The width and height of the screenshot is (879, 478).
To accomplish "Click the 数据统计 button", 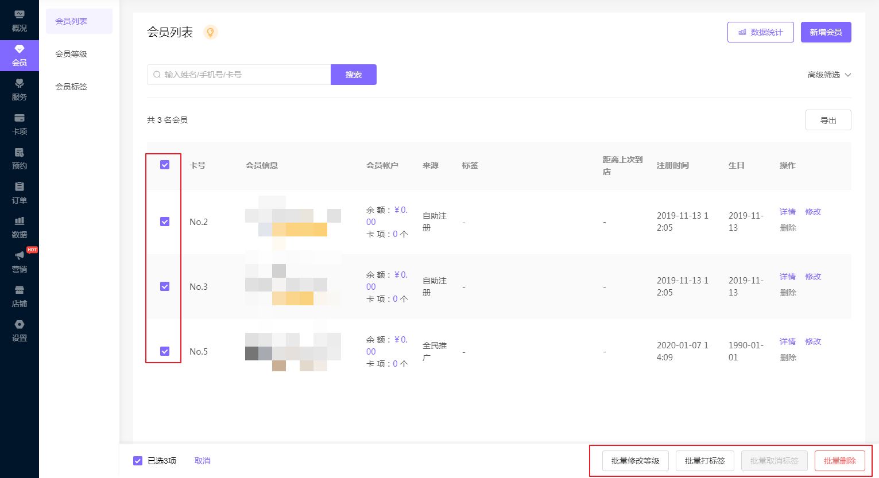I will coord(761,32).
